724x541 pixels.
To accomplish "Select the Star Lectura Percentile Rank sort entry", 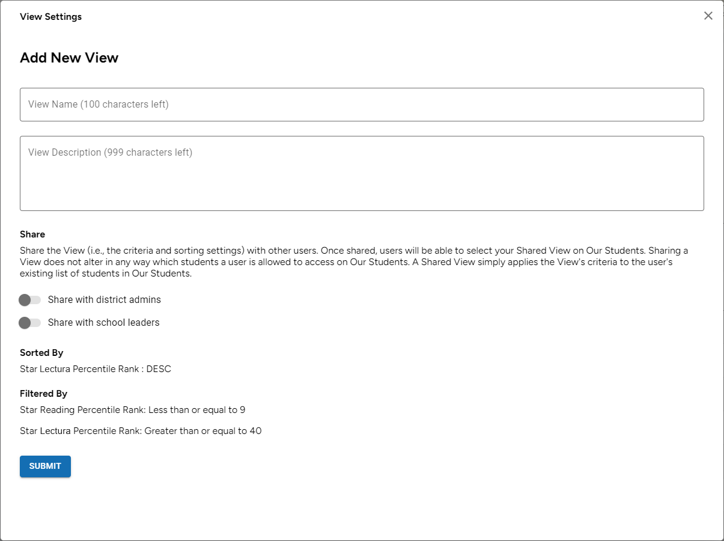I will 96,369.
